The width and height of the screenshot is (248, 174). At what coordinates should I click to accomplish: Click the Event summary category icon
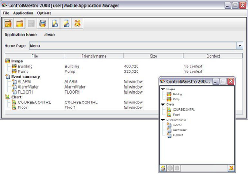point(8,76)
